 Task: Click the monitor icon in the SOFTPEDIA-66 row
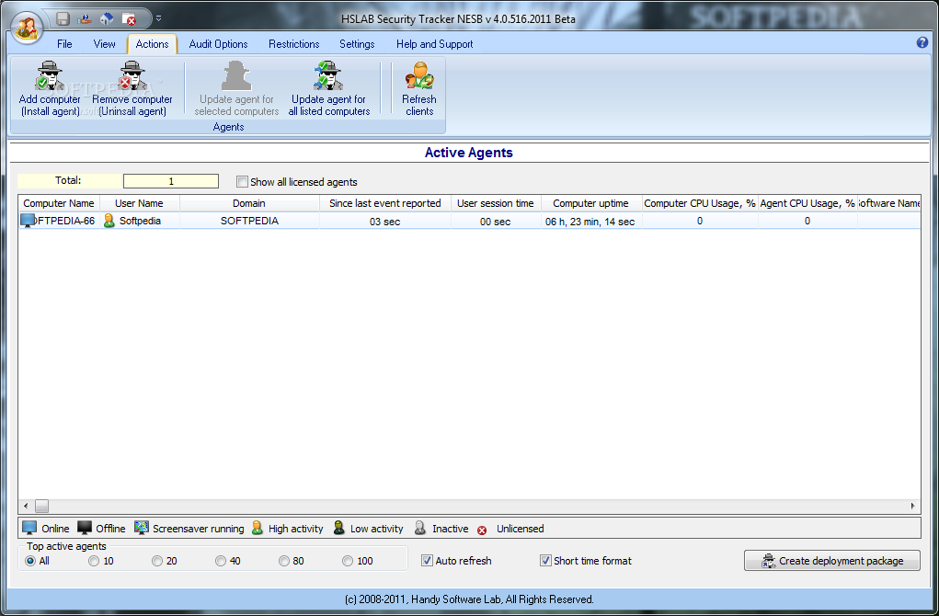point(28,221)
